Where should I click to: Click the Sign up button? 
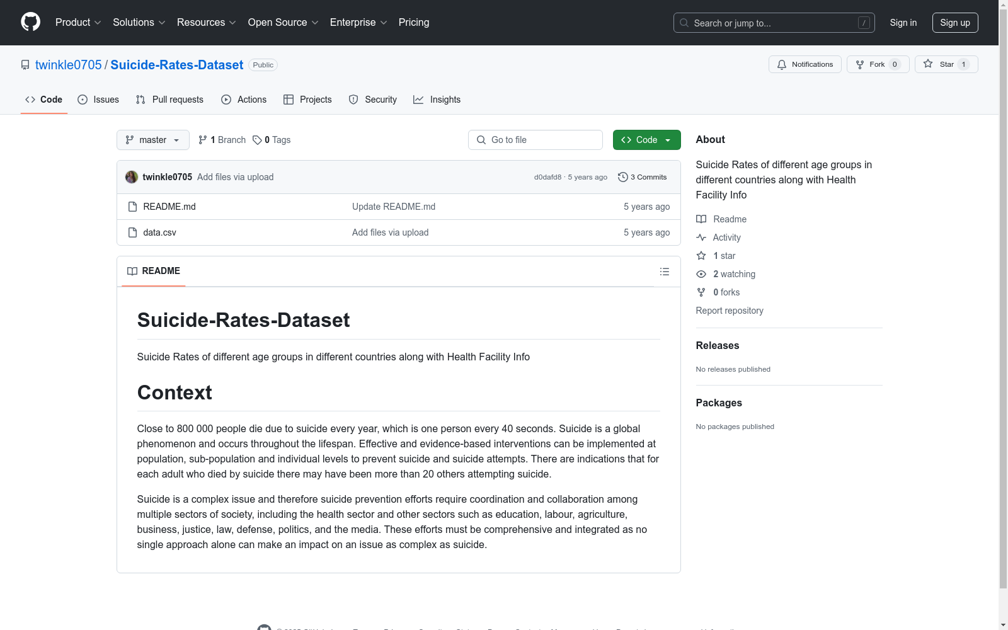click(x=955, y=23)
